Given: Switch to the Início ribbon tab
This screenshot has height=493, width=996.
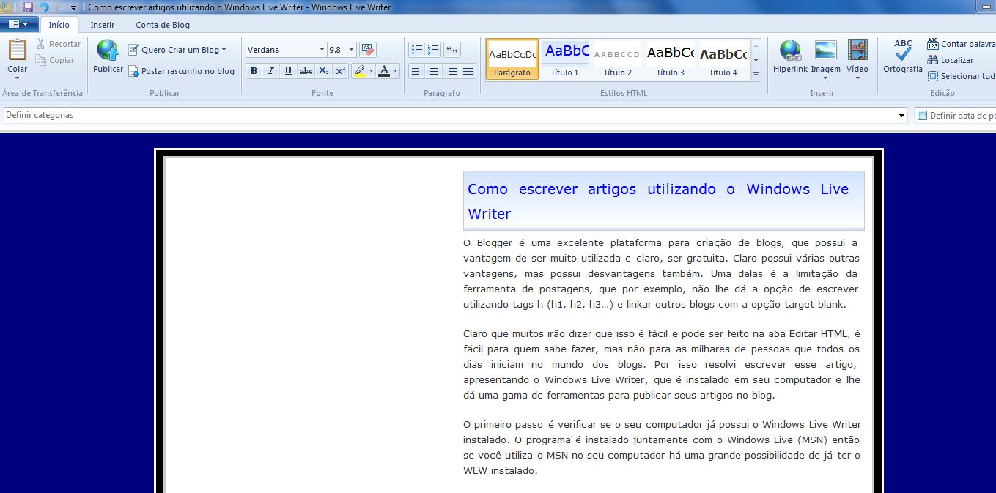Looking at the screenshot, I should point(59,25).
